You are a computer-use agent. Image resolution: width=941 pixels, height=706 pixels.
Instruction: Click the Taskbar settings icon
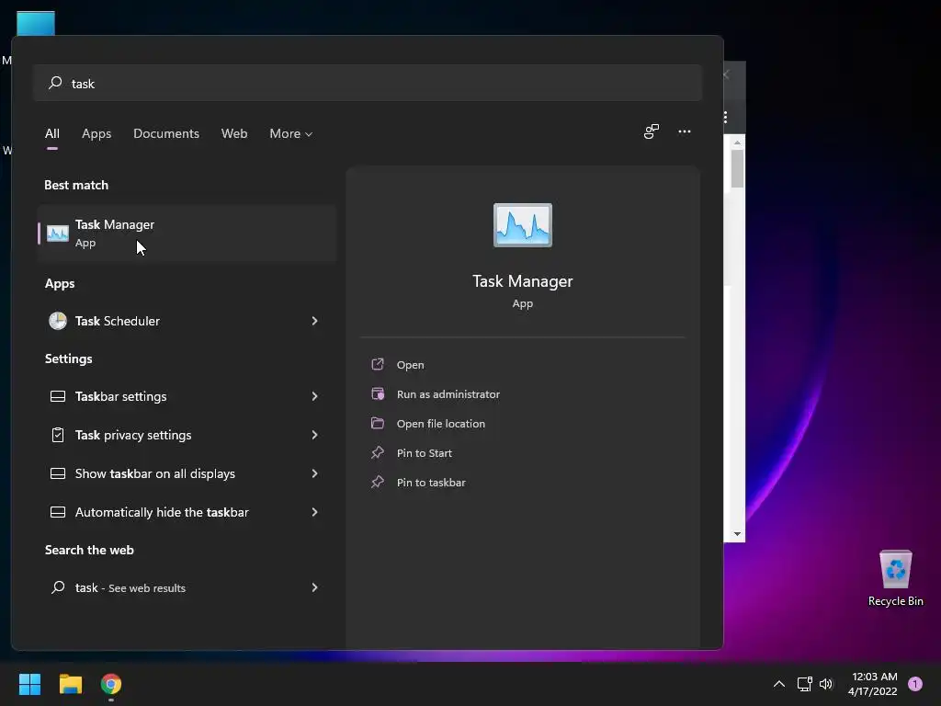click(58, 396)
